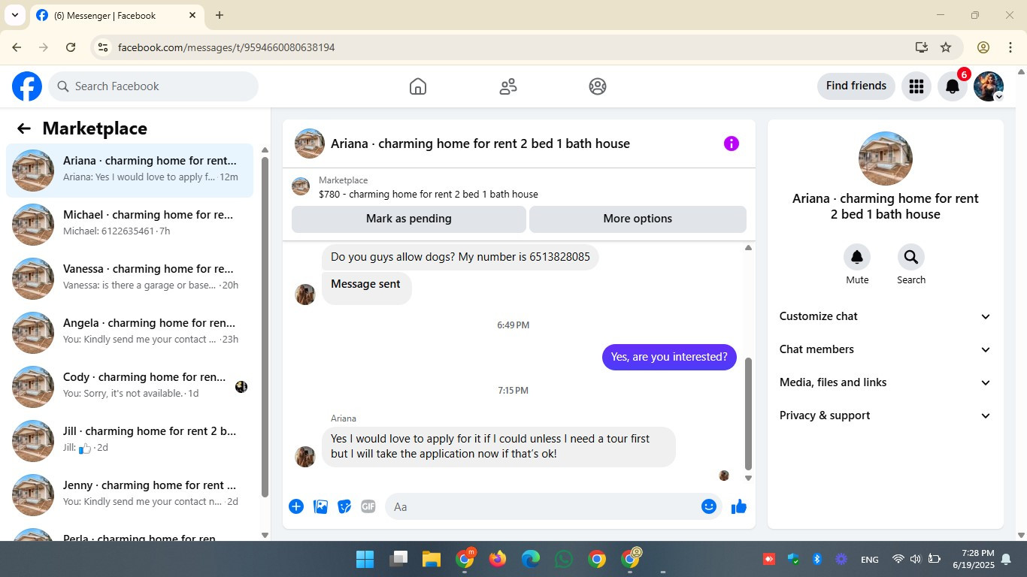Open Vanessa's conversation in the list

[x=129, y=279]
